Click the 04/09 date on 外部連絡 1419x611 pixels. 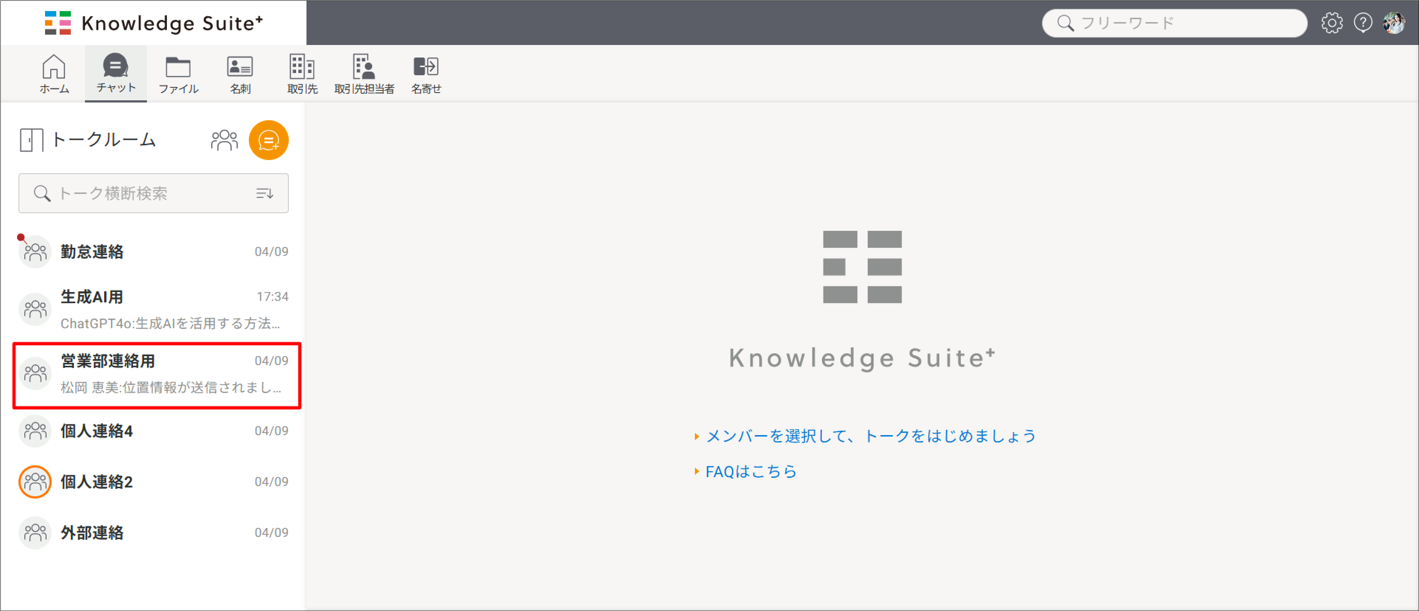pos(271,532)
